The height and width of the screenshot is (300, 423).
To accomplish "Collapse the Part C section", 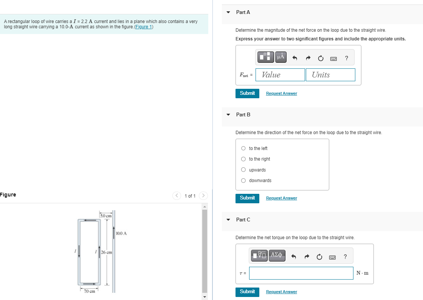I will tap(228, 220).
